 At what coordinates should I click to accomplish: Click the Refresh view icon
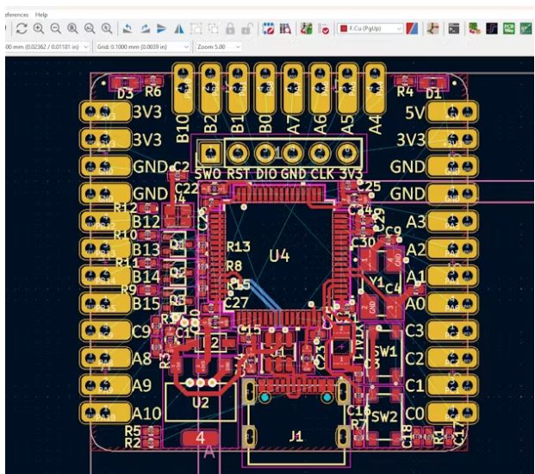click(x=22, y=28)
